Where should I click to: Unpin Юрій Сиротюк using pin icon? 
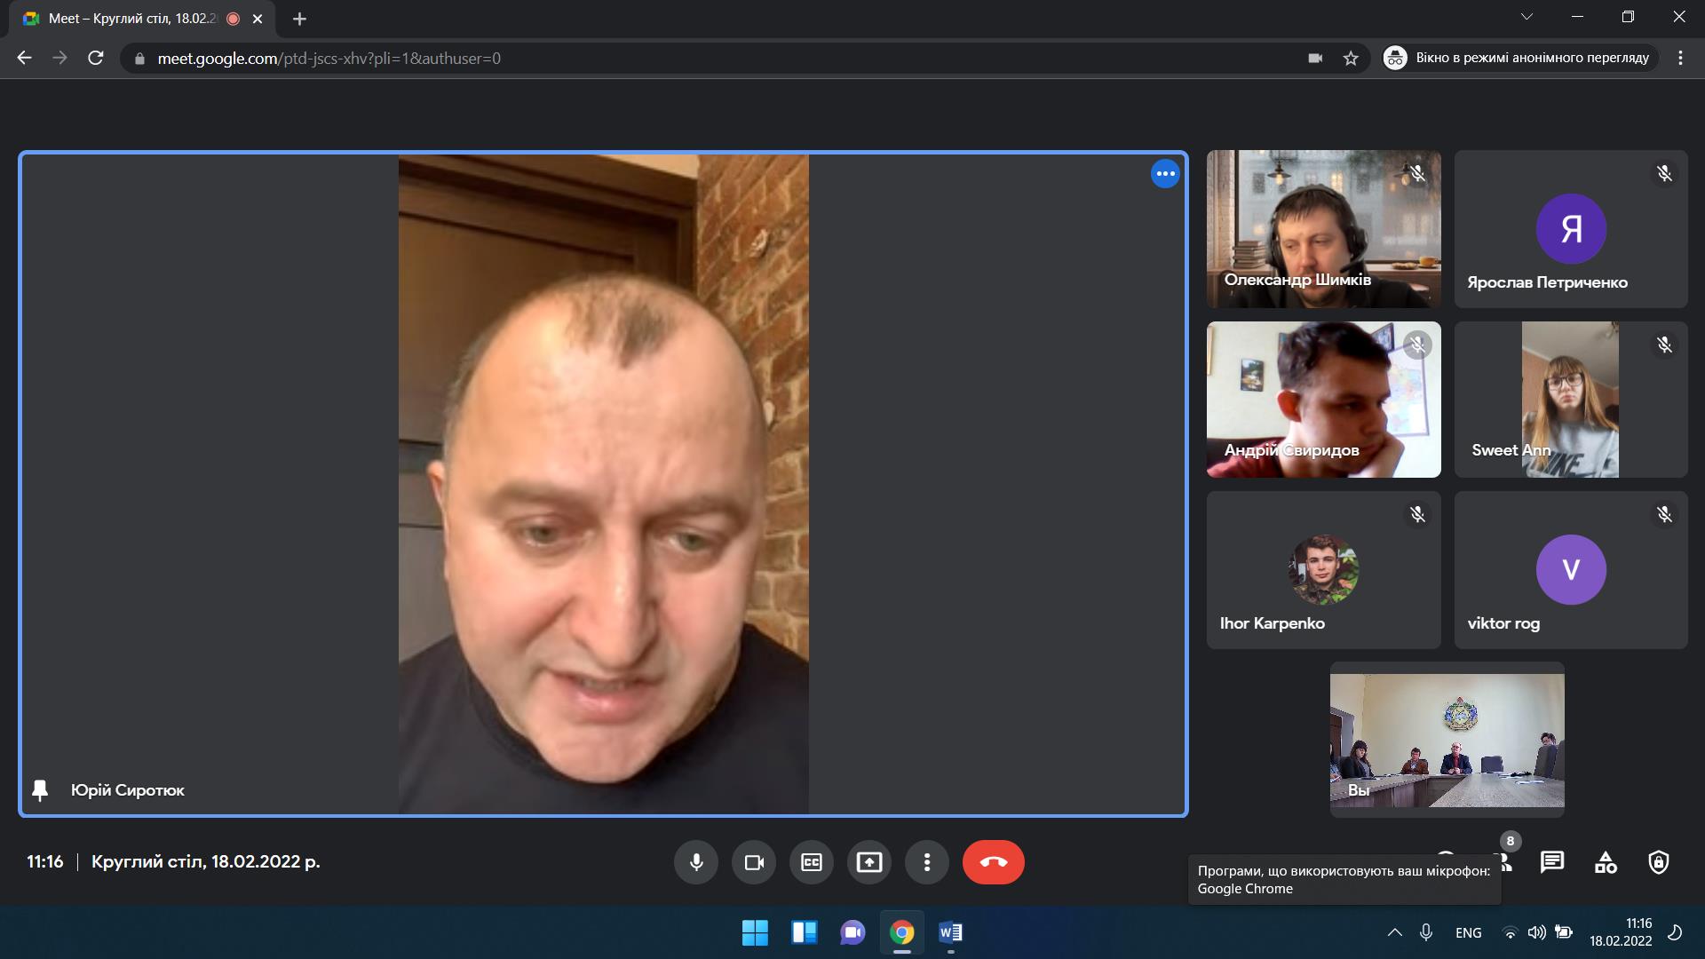pyautogui.click(x=40, y=789)
